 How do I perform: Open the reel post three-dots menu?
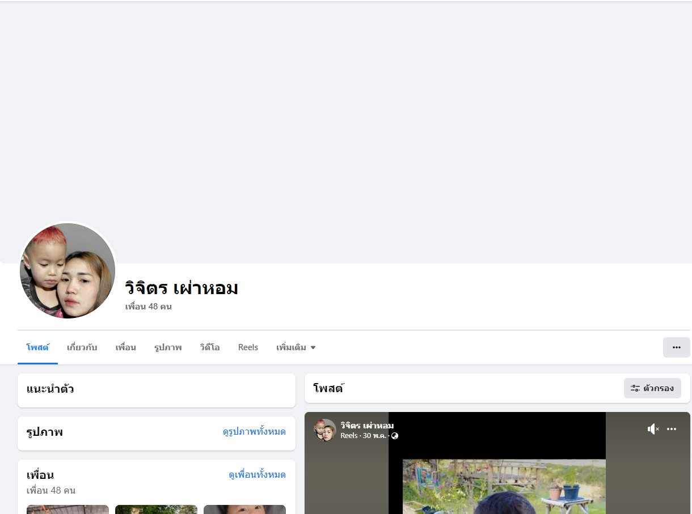pyautogui.click(x=672, y=429)
